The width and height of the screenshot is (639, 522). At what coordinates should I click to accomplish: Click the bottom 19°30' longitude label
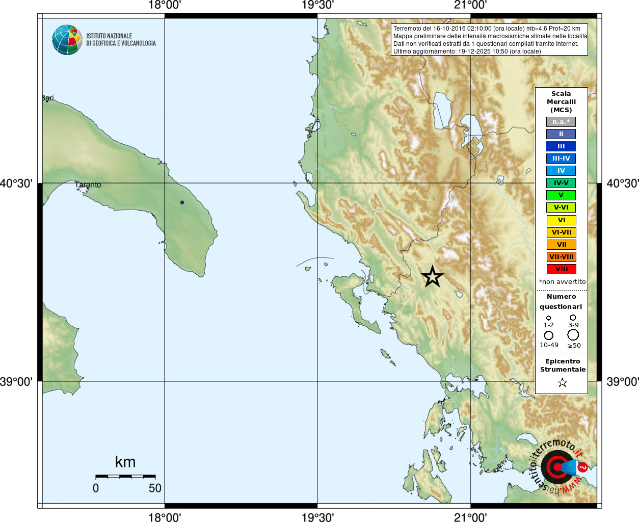(x=317, y=517)
